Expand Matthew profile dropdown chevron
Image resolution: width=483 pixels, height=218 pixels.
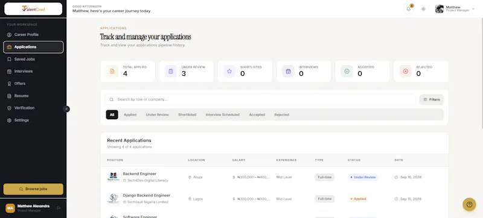click(473, 9)
